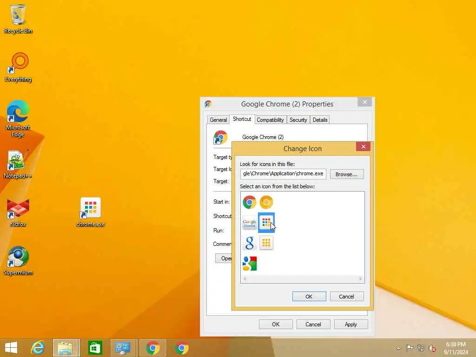Close the Change Icon dialog
The image size is (476, 357).
(364, 146)
